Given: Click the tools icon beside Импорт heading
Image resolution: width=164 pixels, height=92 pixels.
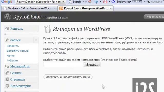Looking at the screenshot, I should tap(47, 29).
